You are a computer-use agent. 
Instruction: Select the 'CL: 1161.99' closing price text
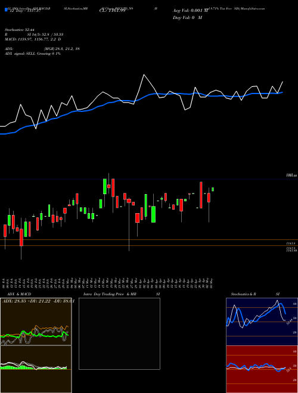coord(114,11)
